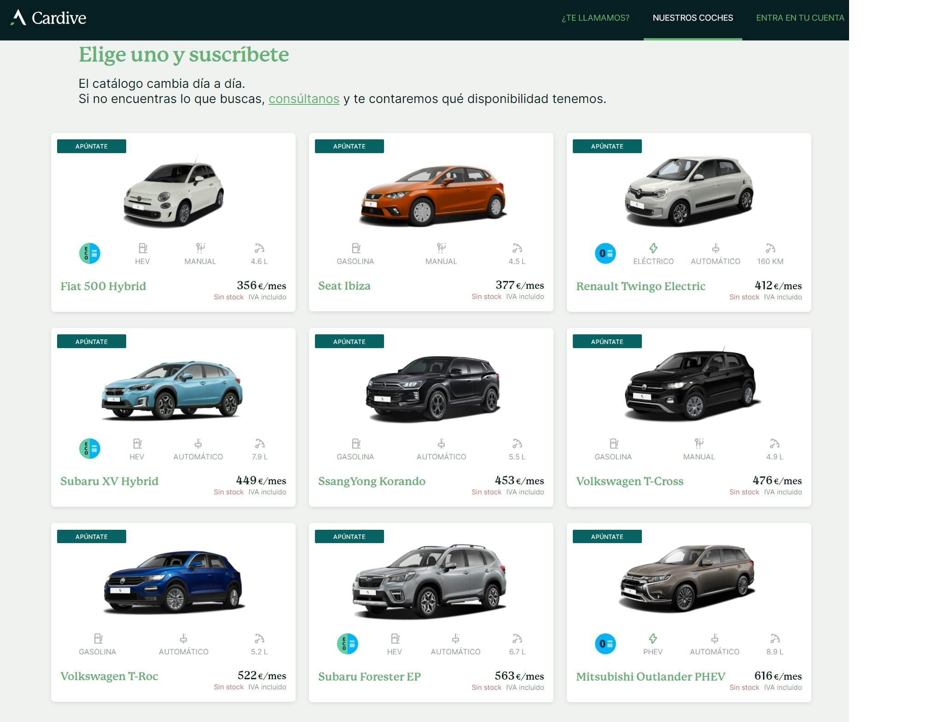The width and height of the screenshot is (943, 722).
Task: Click the light blue Subaru XV car image
Action: coord(172,390)
